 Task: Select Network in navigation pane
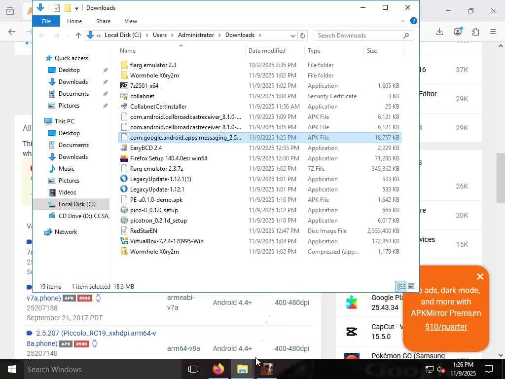(66, 232)
